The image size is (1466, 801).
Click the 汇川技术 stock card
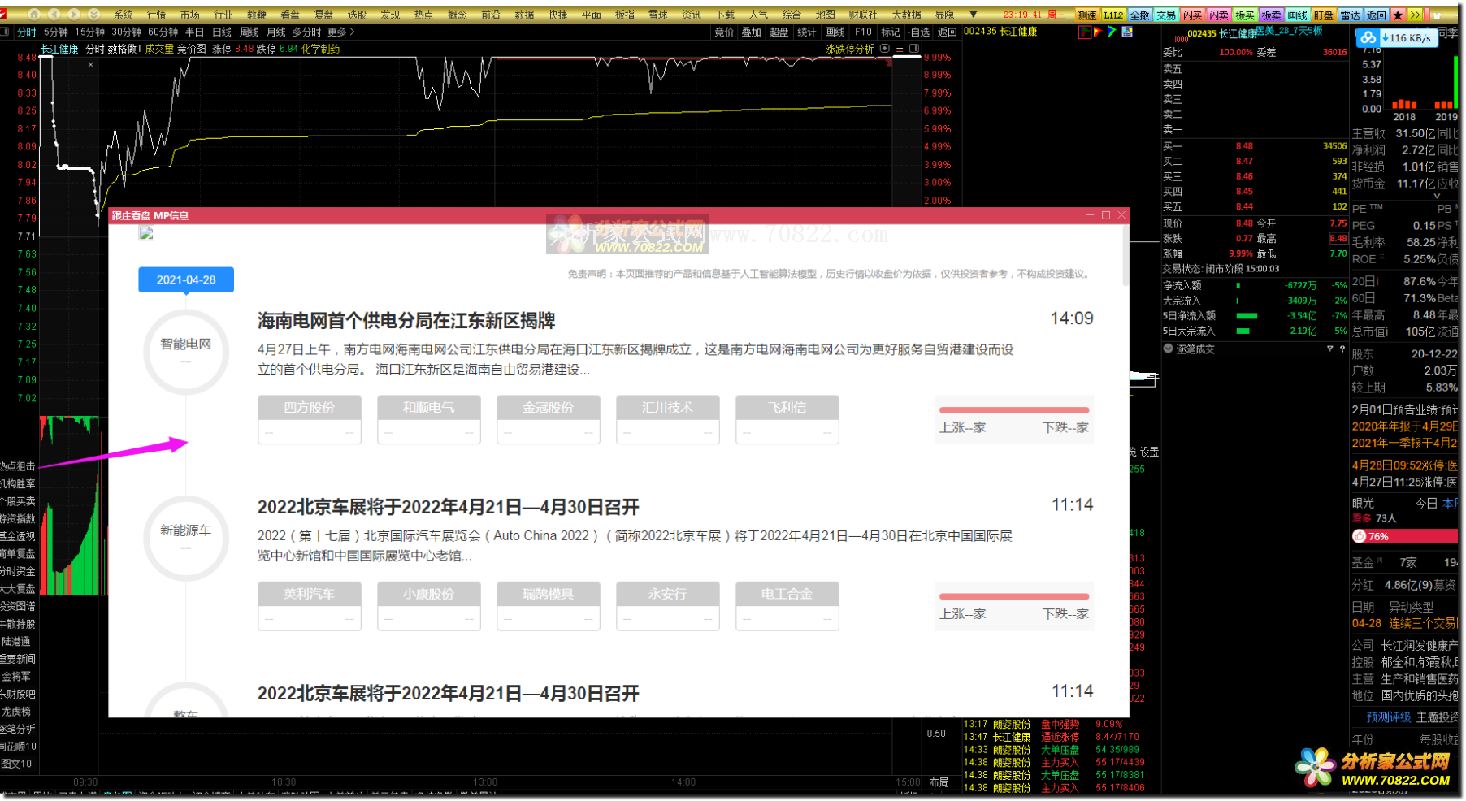[x=667, y=419]
